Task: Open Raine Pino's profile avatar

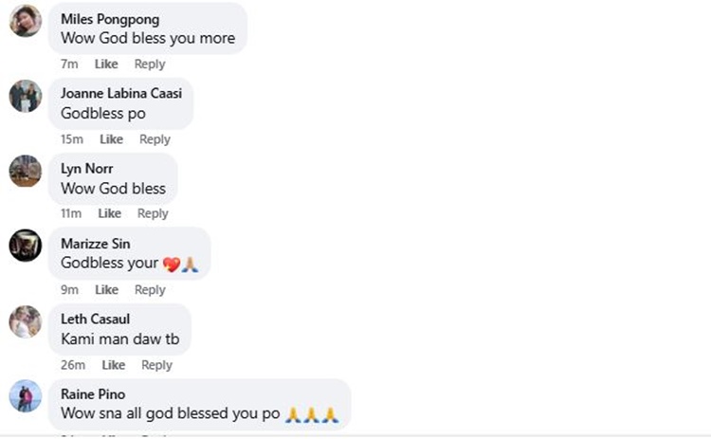Action: [26, 396]
